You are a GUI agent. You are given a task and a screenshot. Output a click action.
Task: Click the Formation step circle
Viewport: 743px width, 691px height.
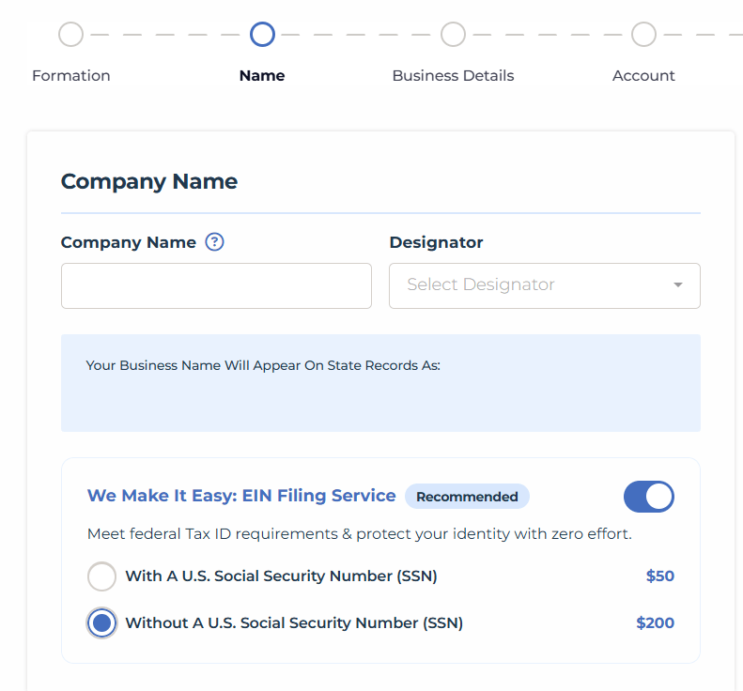tap(71, 34)
